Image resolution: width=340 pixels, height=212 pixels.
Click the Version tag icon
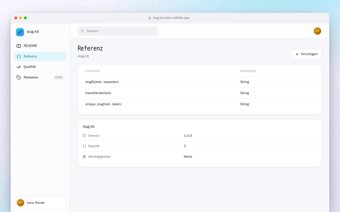click(84, 136)
